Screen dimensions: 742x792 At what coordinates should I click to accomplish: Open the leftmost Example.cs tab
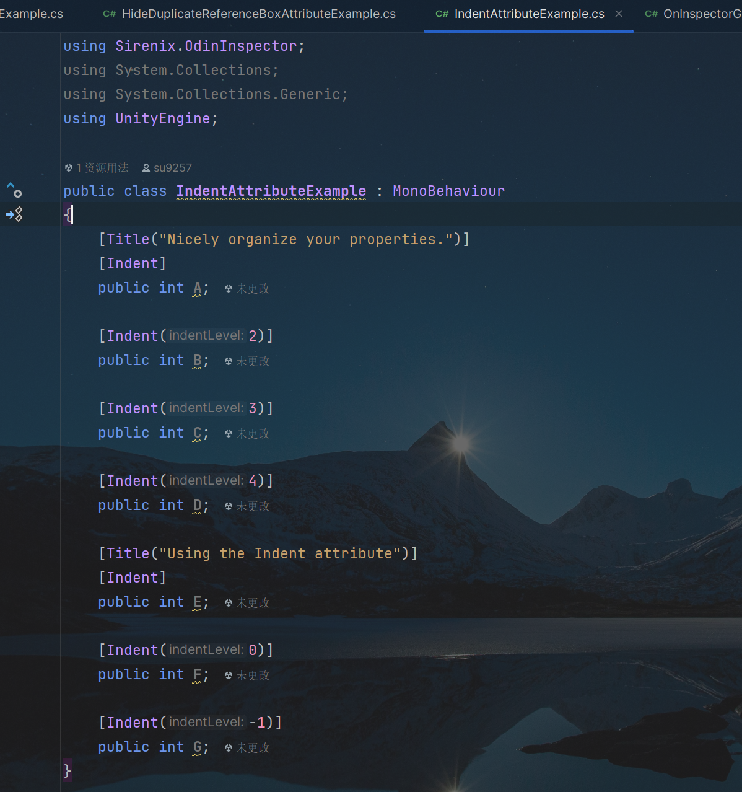coord(31,14)
